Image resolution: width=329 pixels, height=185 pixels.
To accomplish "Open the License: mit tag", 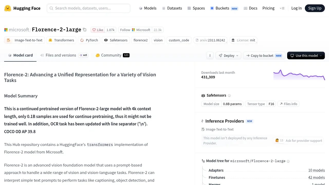I will tap(243, 40).
